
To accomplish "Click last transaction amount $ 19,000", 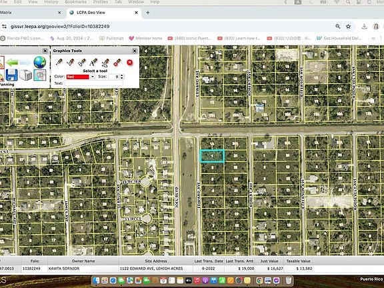I will tap(246, 269).
